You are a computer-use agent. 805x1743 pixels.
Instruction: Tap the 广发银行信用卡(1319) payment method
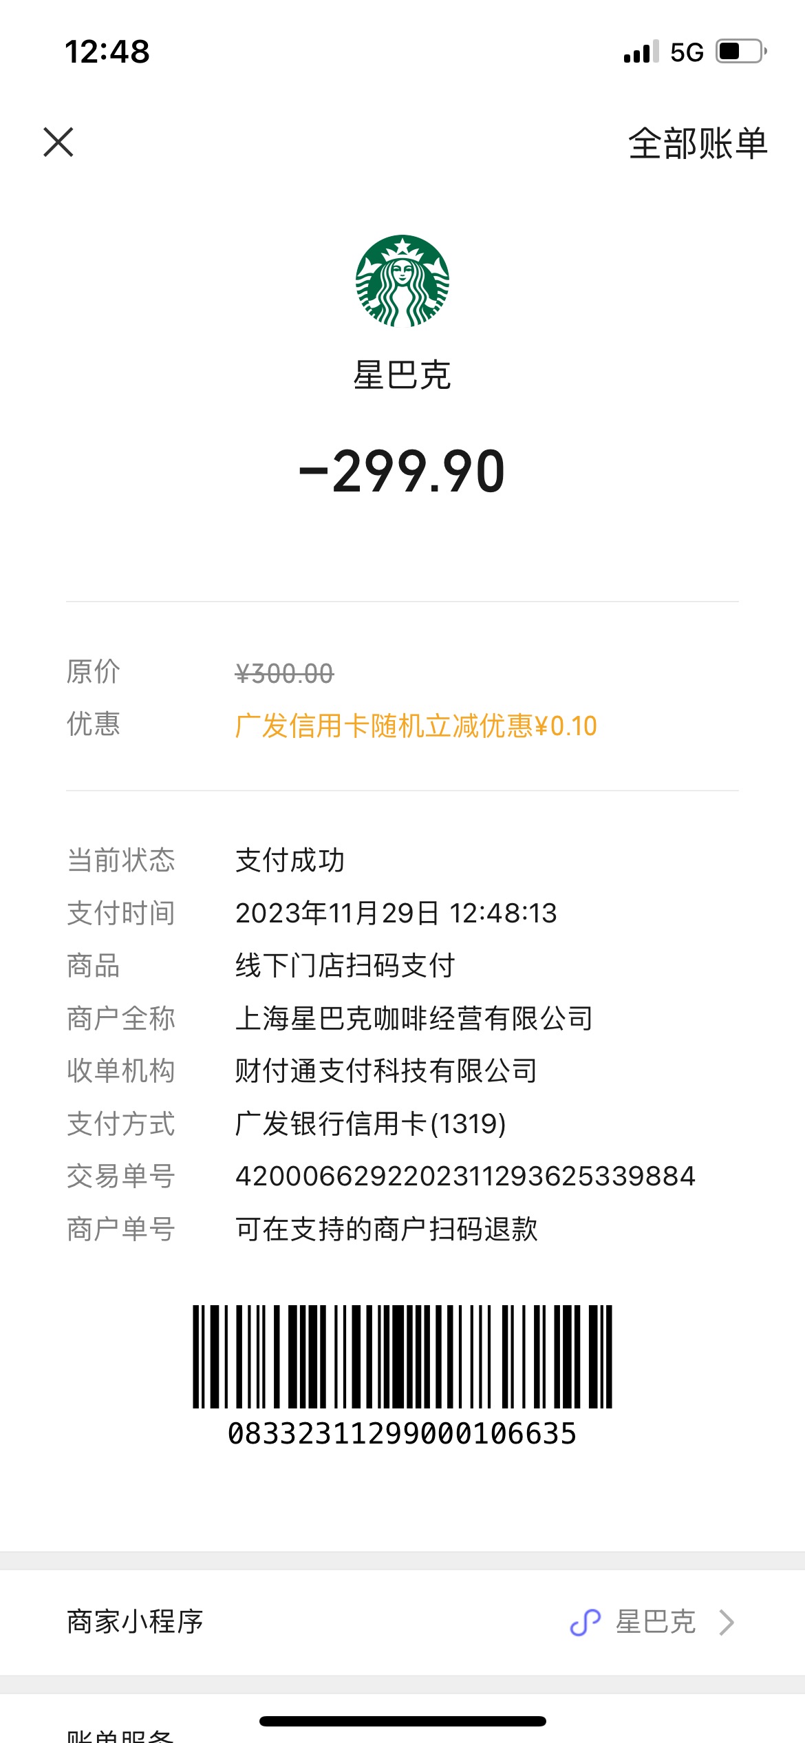pos(371,1123)
